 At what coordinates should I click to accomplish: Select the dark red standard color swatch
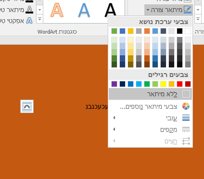tap(188, 84)
